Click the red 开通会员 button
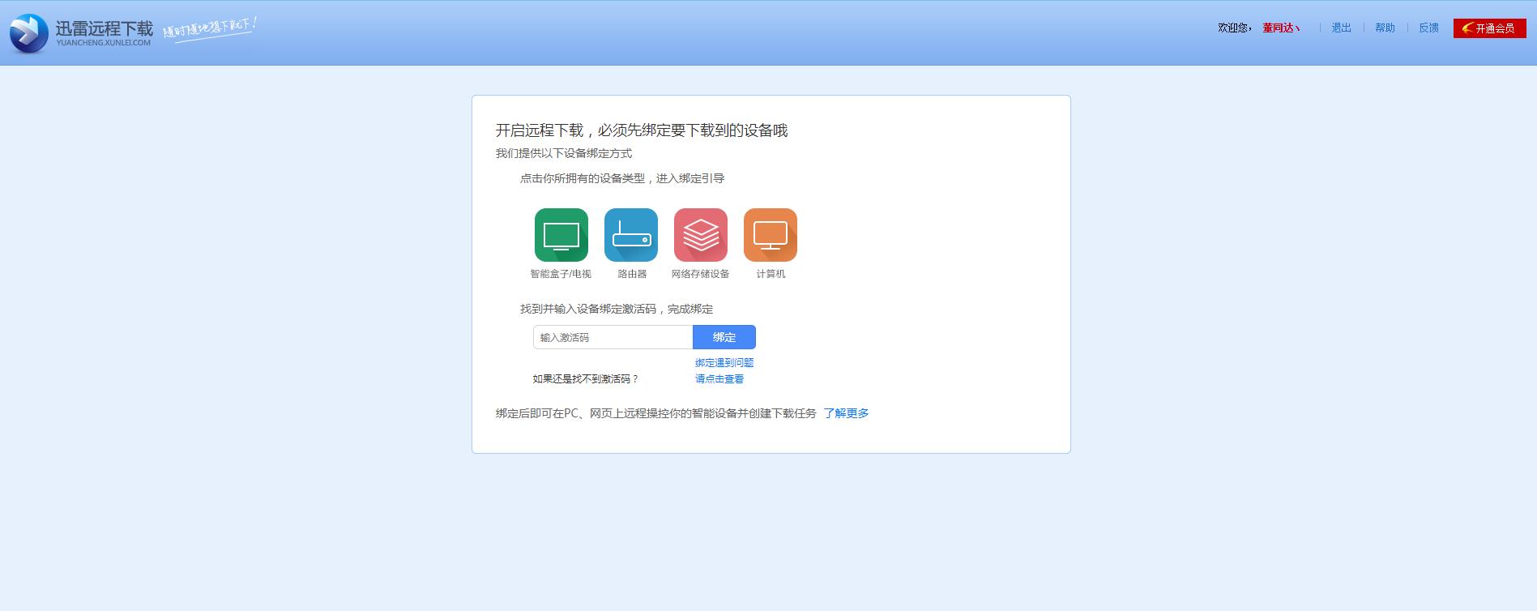Image resolution: width=1537 pixels, height=611 pixels. click(x=1489, y=28)
